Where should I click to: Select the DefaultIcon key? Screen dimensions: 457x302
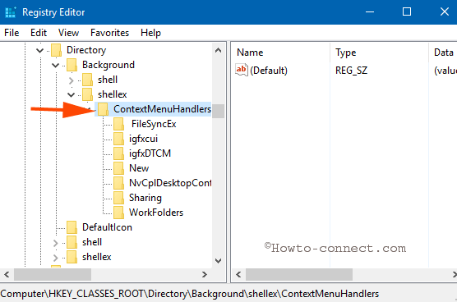[107, 227]
